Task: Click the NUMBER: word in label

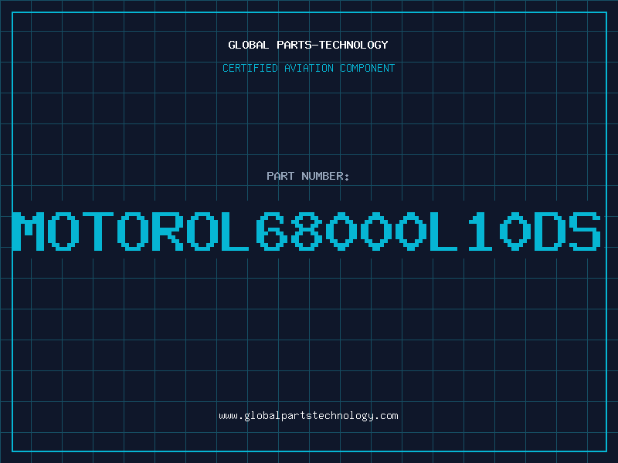Action: click(325, 176)
